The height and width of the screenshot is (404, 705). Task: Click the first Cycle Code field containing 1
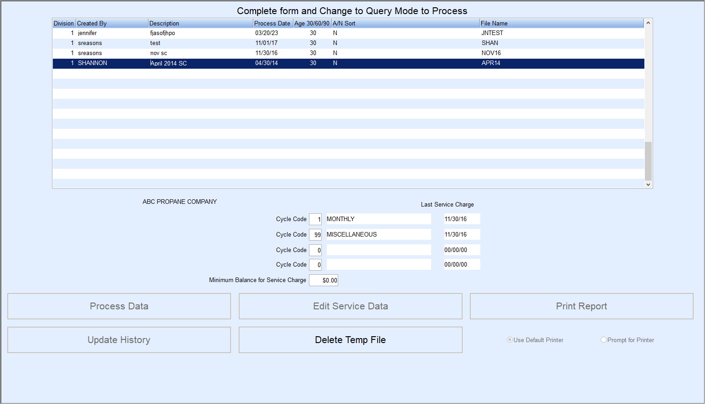click(x=315, y=219)
